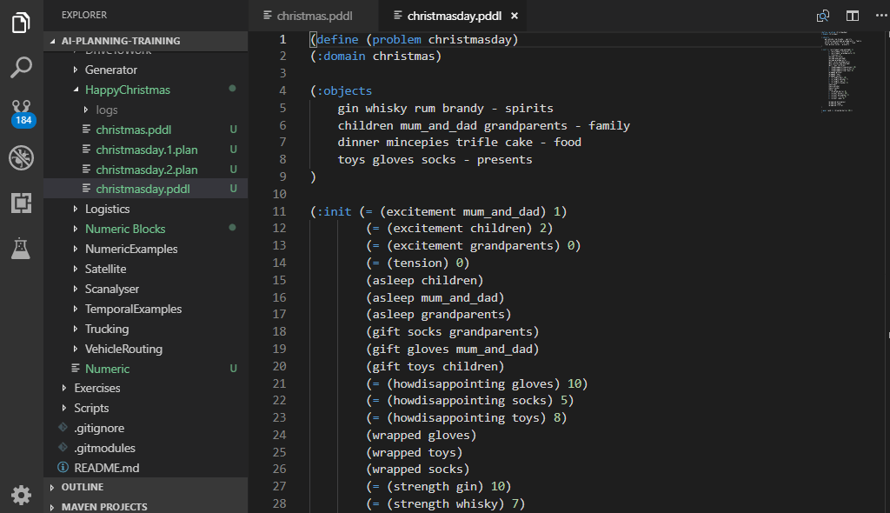Click '(wrapped gloves)' on line 24
The image size is (890, 513).
click(x=422, y=435)
